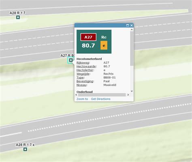Click the Bevestiging field label

(85, 81)
